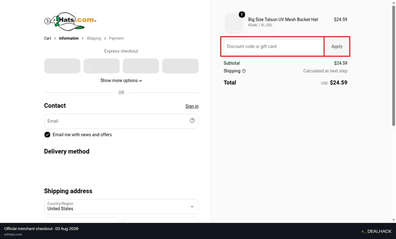This screenshot has width=396, height=239.
Task: Click the Apply discount button
Action: (x=337, y=46)
